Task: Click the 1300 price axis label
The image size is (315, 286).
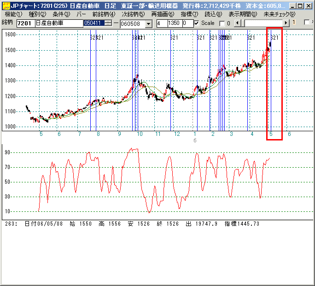Action: 10,81
